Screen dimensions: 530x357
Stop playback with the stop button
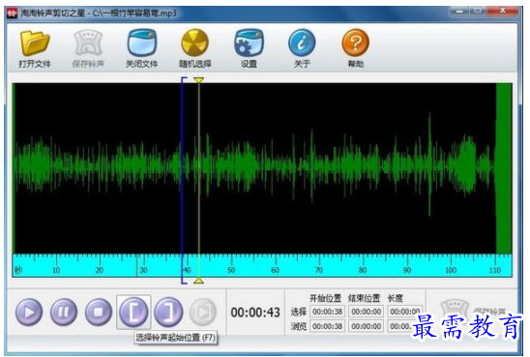(99, 312)
